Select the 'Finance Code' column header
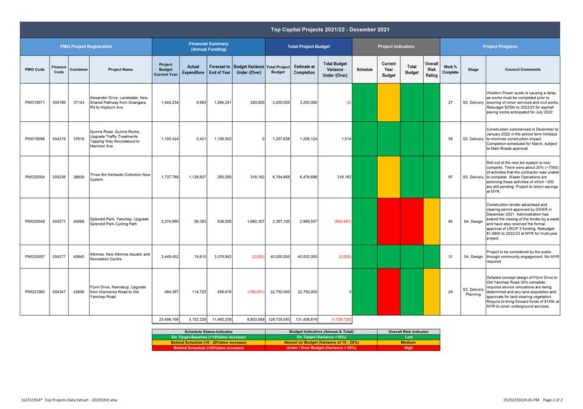The height and width of the screenshot is (409, 583). click(59, 69)
